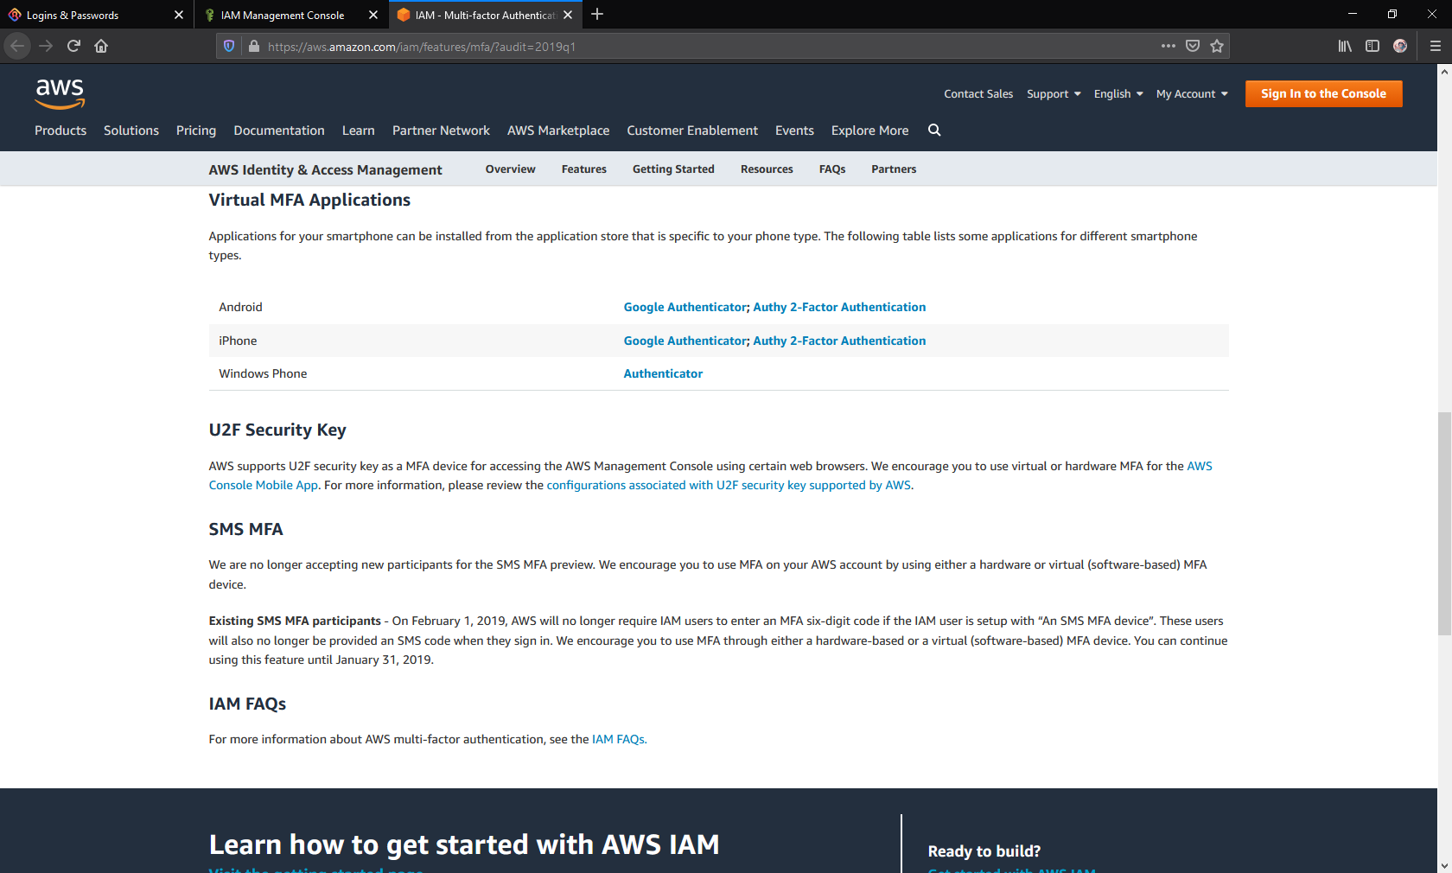Switch to IAM Management Console tab
Screen dimensions: 1452x873
[291, 15]
